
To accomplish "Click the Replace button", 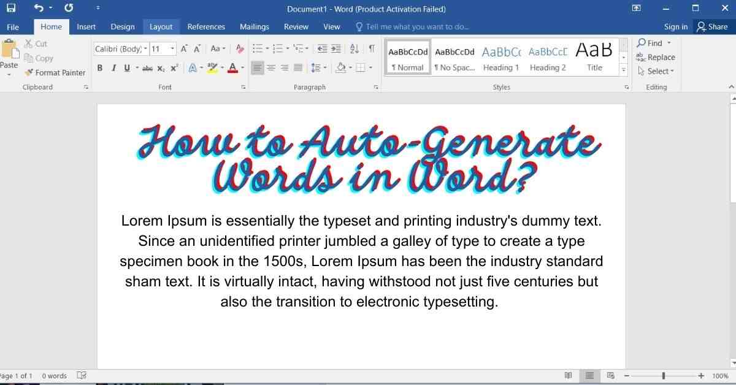I will coord(656,57).
